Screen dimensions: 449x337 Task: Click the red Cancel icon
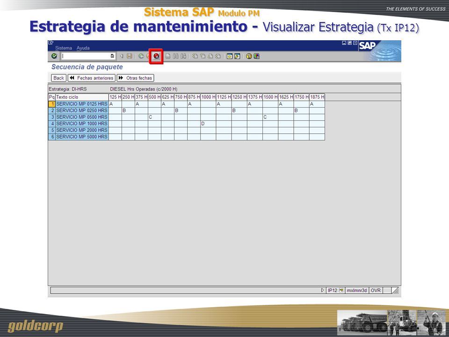pos(156,56)
